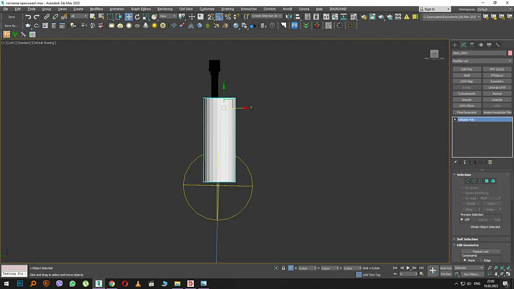Toggle the Auto Key button
The height and width of the screenshot is (289, 514).
tap(446, 268)
